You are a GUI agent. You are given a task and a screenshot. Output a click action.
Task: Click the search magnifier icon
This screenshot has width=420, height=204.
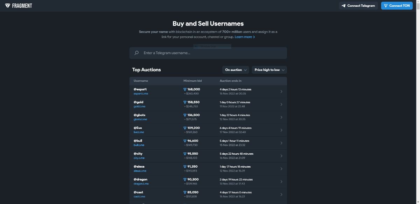[136, 53]
